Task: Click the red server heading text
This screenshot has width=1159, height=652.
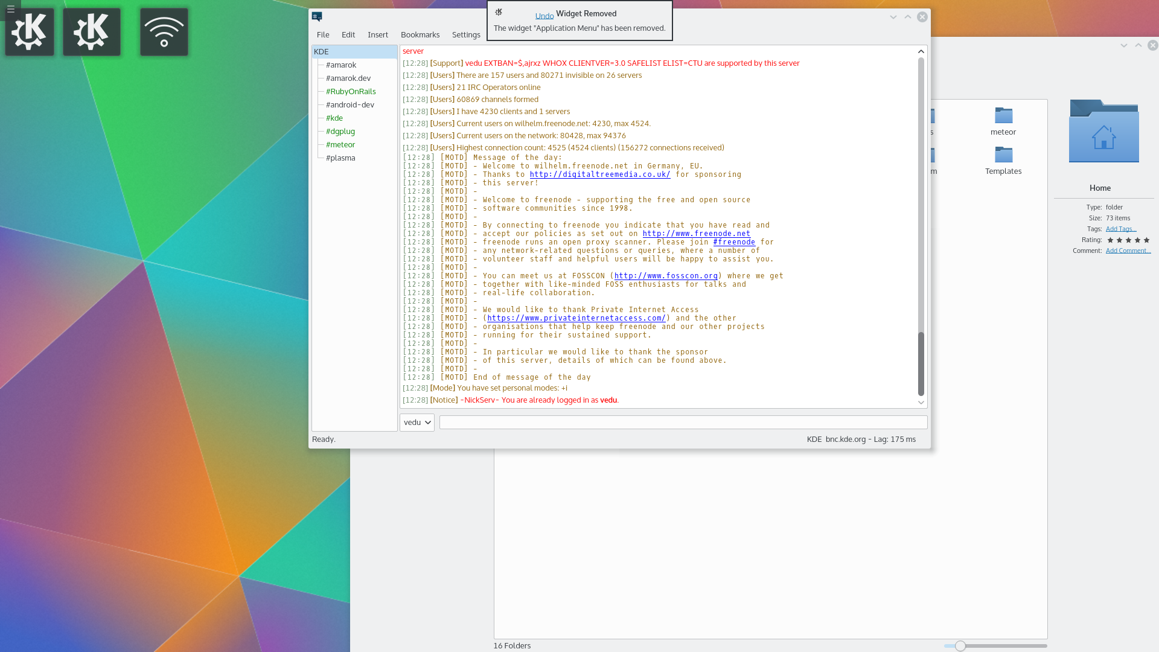Action: point(413,51)
